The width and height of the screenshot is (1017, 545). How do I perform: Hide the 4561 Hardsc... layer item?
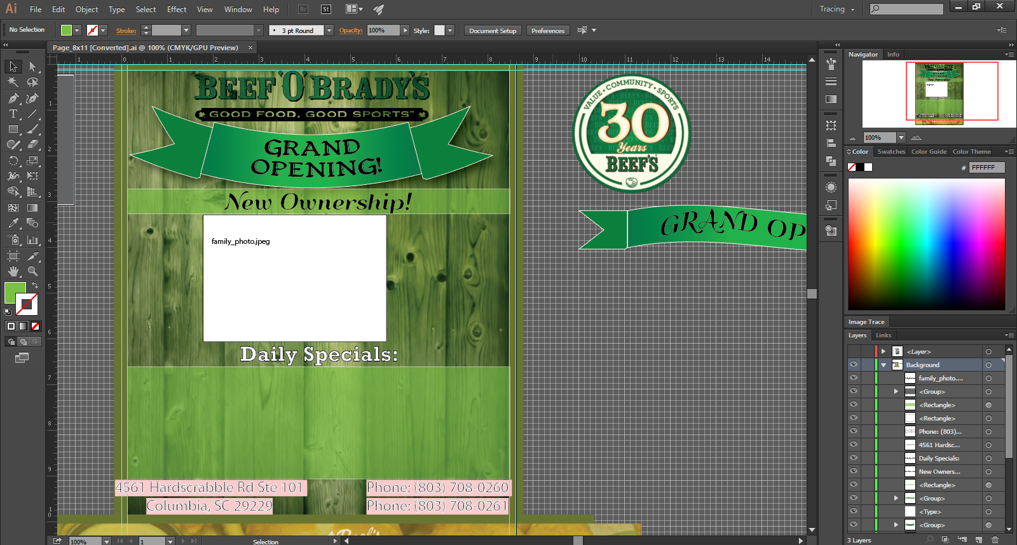pos(854,445)
